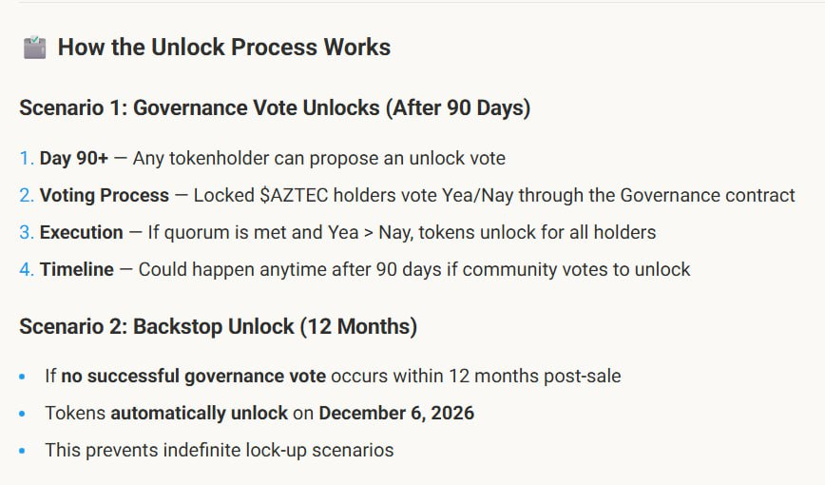Click list number 3 before Execution

pos(26,233)
